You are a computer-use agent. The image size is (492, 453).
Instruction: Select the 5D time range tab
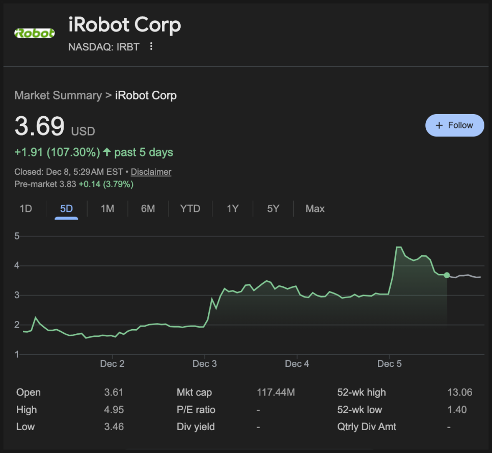point(66,208)
